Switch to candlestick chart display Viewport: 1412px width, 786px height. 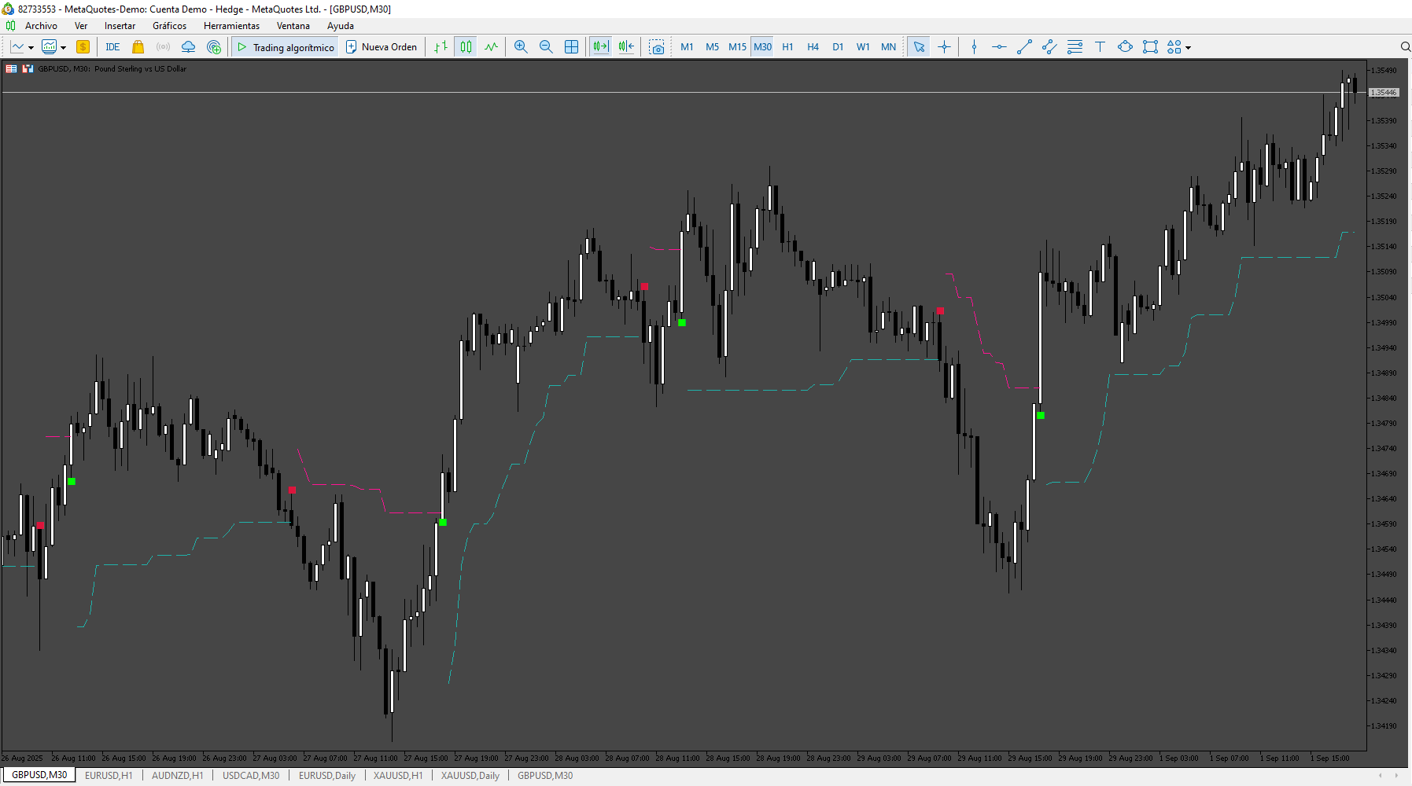tap(466, 47)
